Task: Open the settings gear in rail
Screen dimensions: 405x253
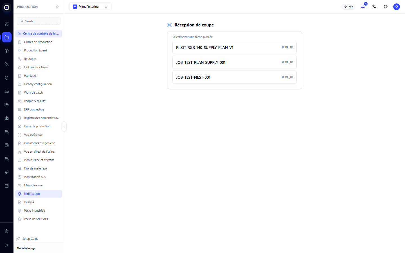Action: coord(7,231)
